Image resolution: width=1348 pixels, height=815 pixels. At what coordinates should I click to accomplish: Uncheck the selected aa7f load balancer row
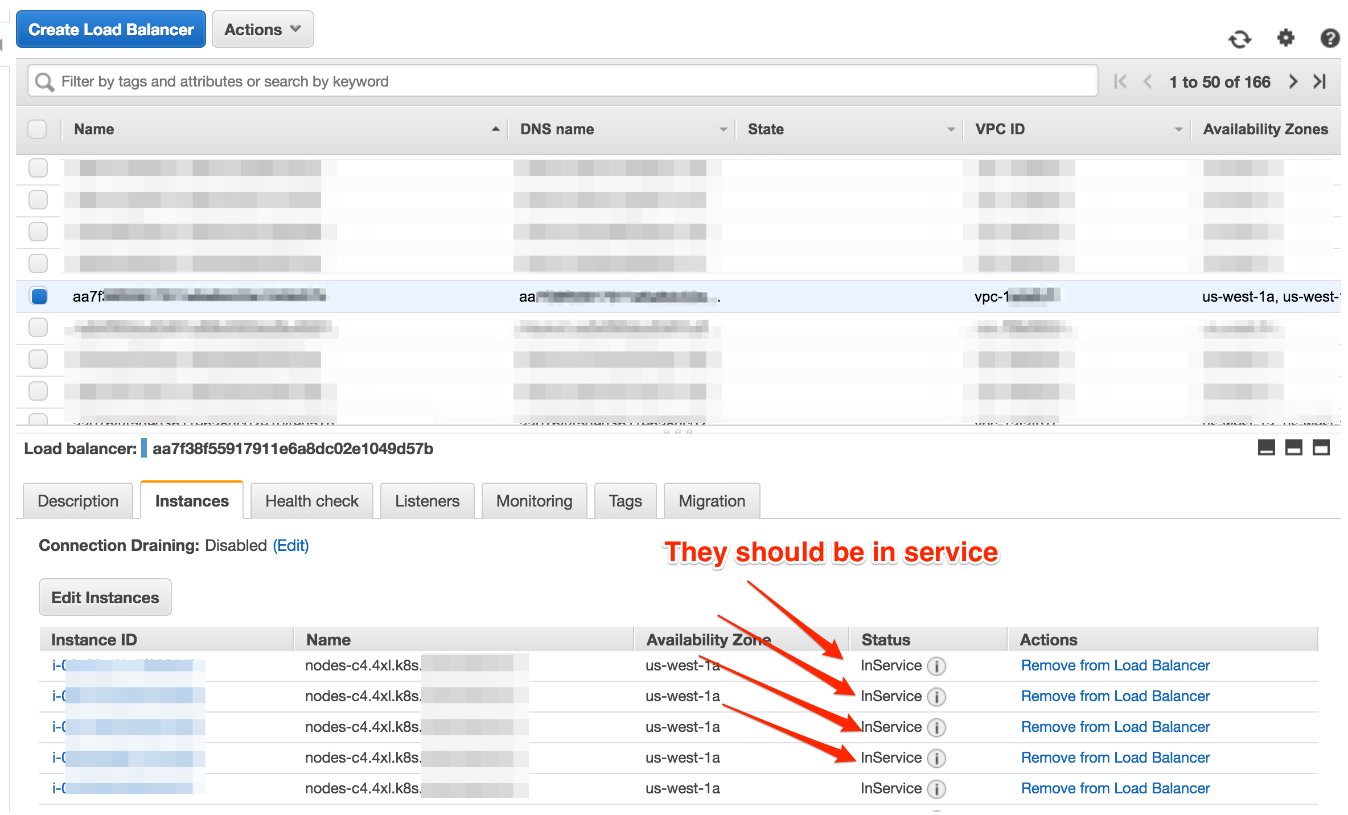click(x=39, y=297)
